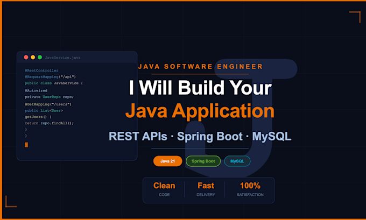Screen dimensions: 366x220
Task: Click the I Will Build Your headline
Action: click(200, 88)
